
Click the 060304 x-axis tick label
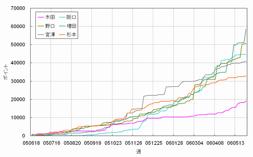(x=194, y=142)
